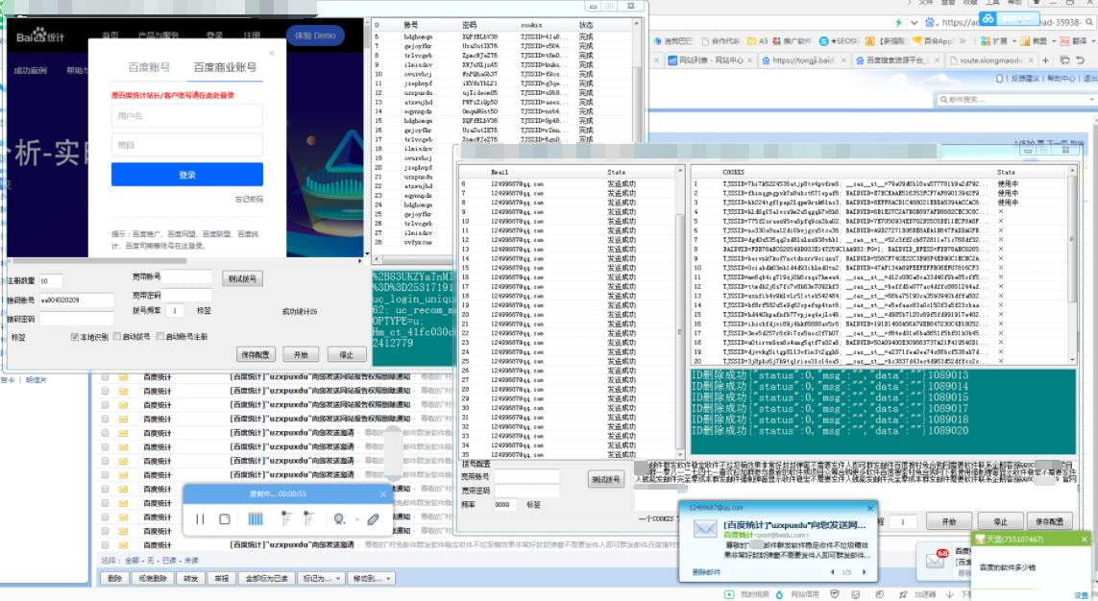Switch to 百度商业账号 login tab

pyautogui.click(x=225, y=67)
